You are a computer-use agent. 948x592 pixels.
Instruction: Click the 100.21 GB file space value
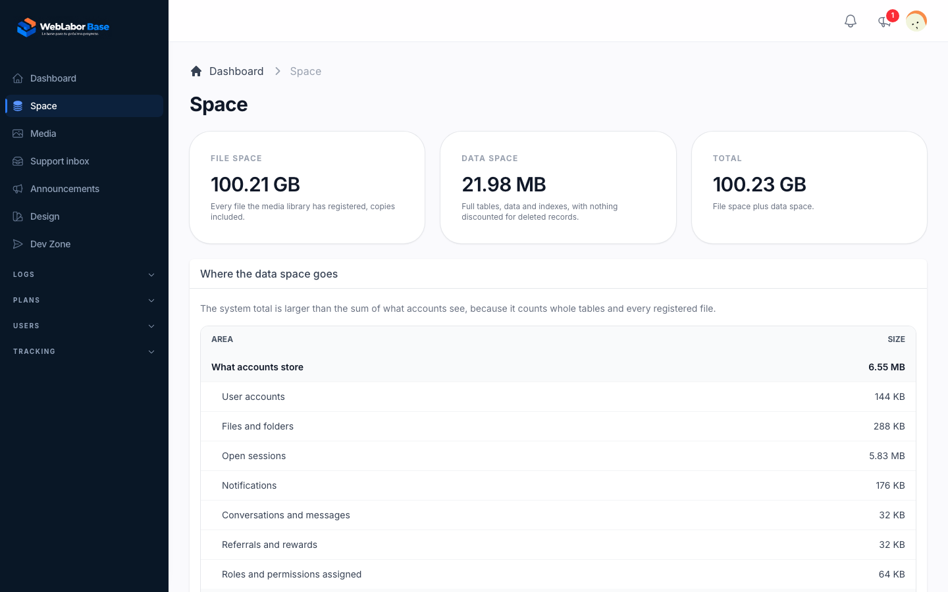coord(255,184)
